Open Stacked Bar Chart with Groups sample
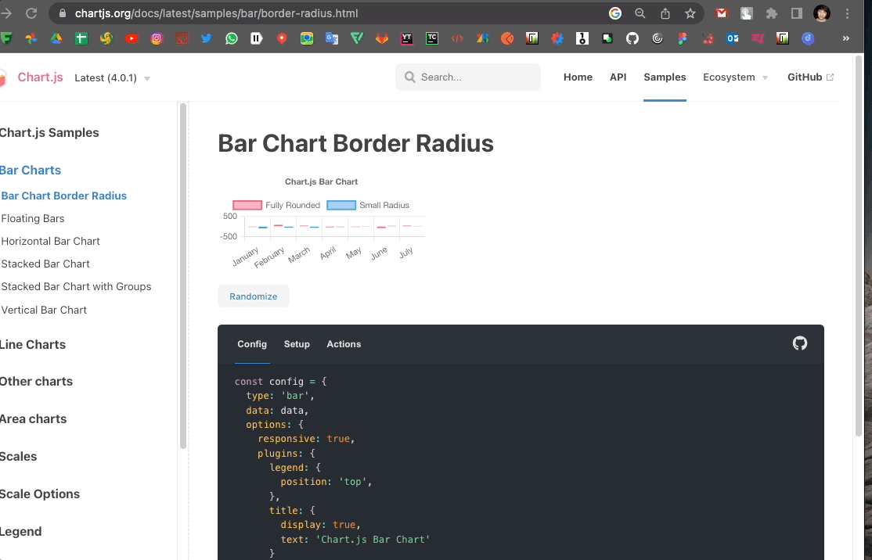The height and width of the screenshot is (560, 872). tap(76, 287)
